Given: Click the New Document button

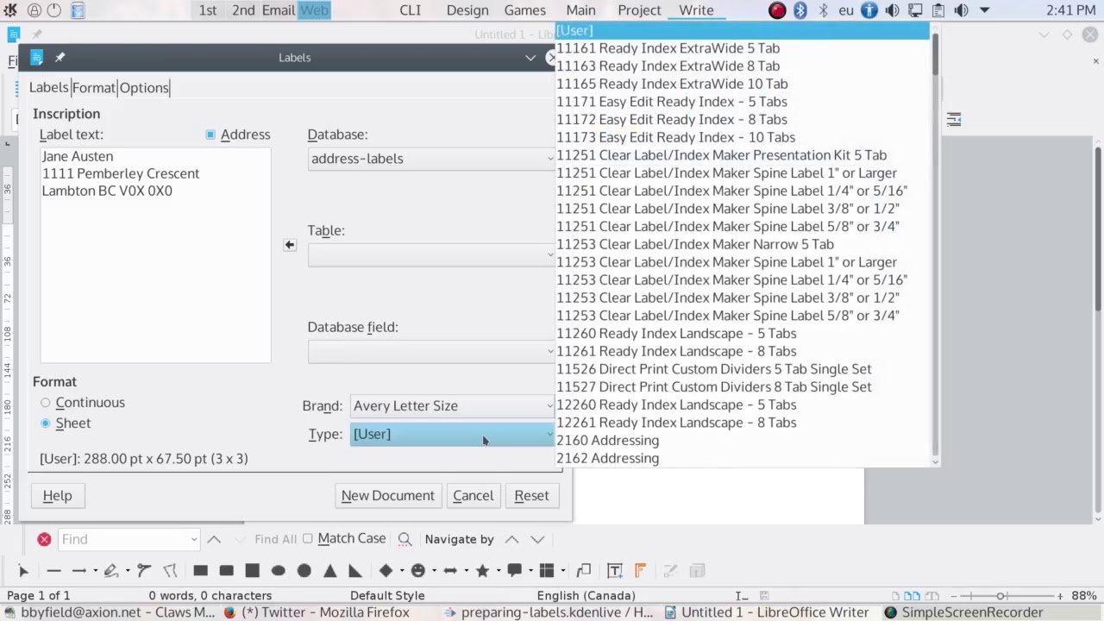Looking at the screenshot, I should [388, 496].
